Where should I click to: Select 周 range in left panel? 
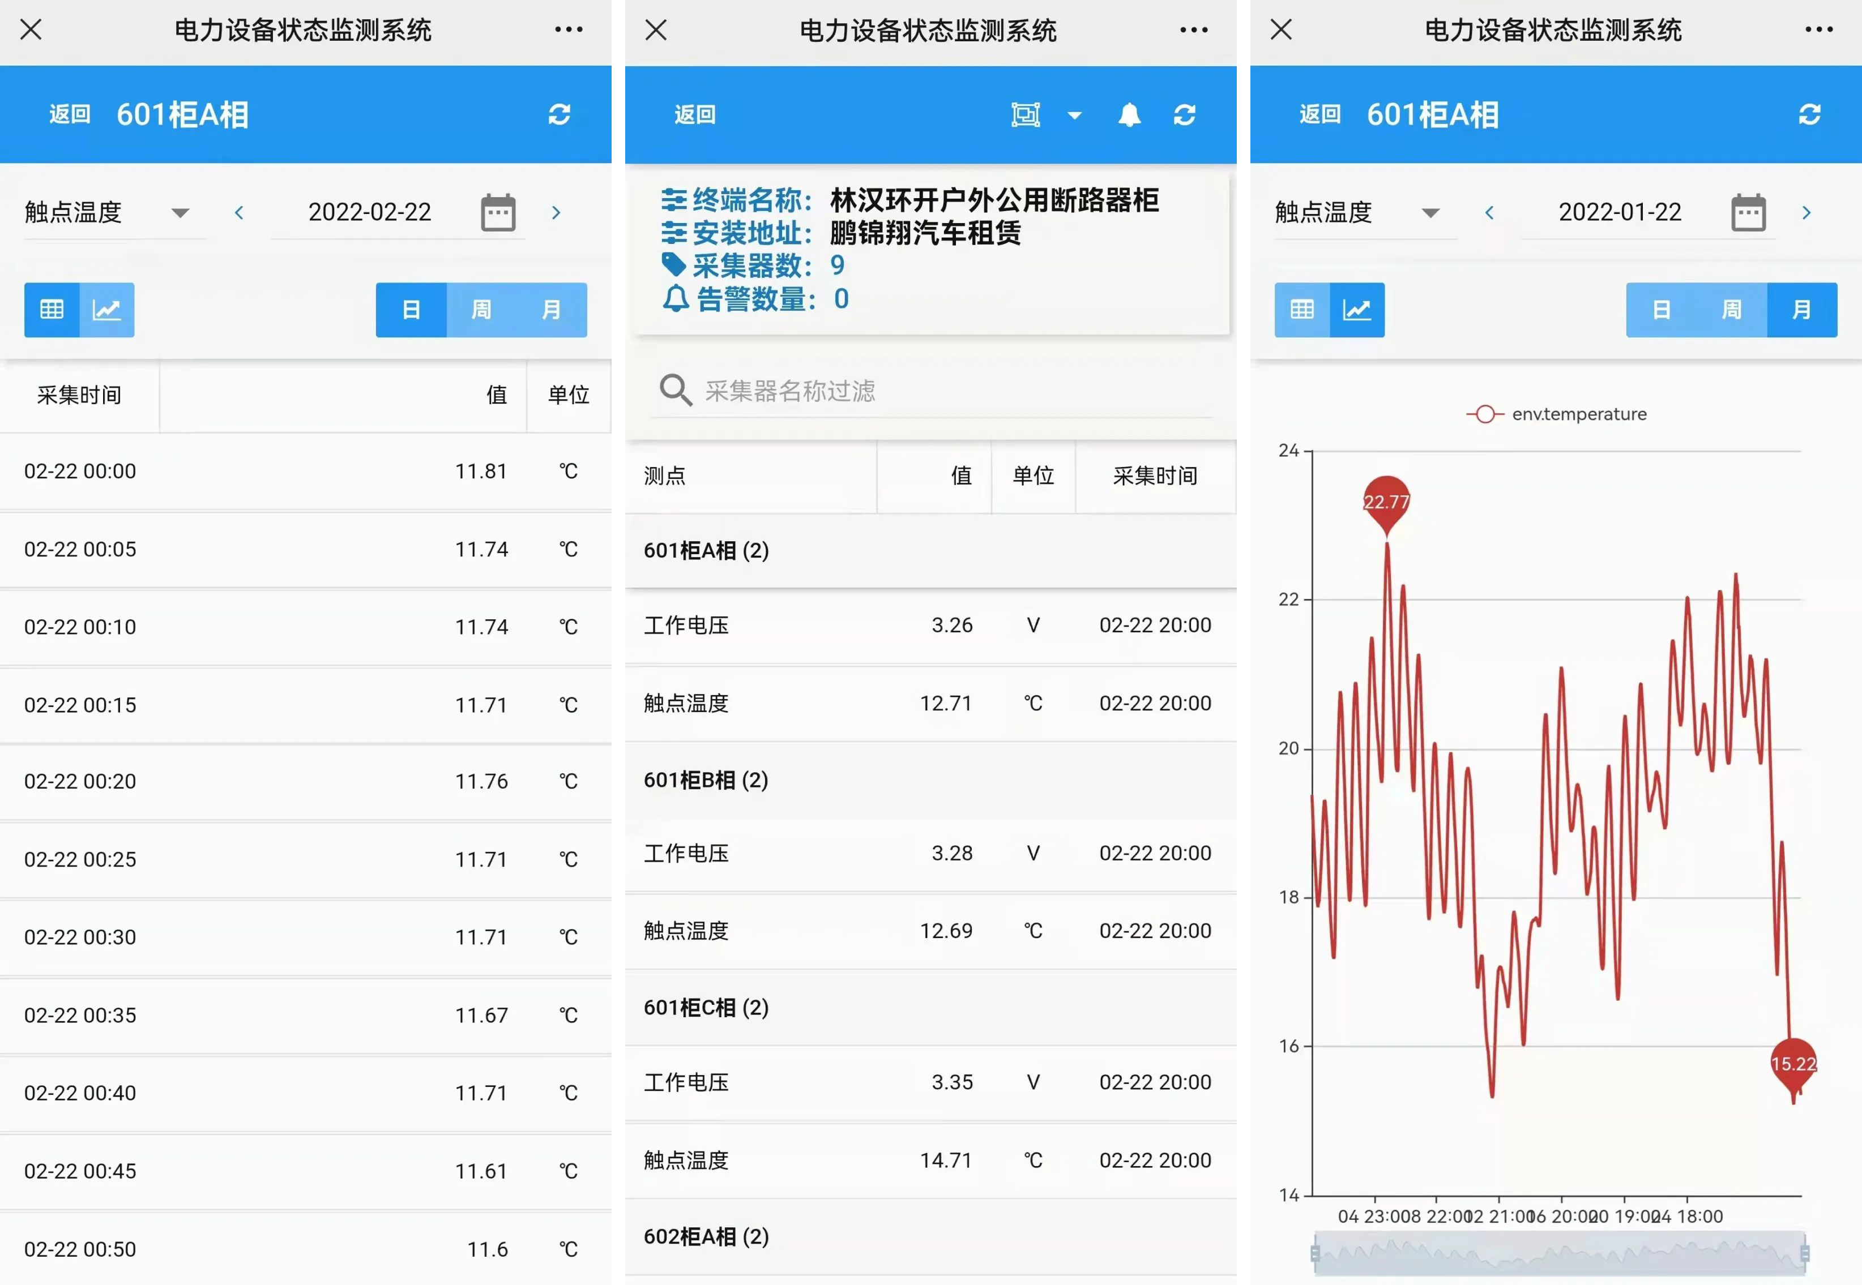tap(481, 310)
